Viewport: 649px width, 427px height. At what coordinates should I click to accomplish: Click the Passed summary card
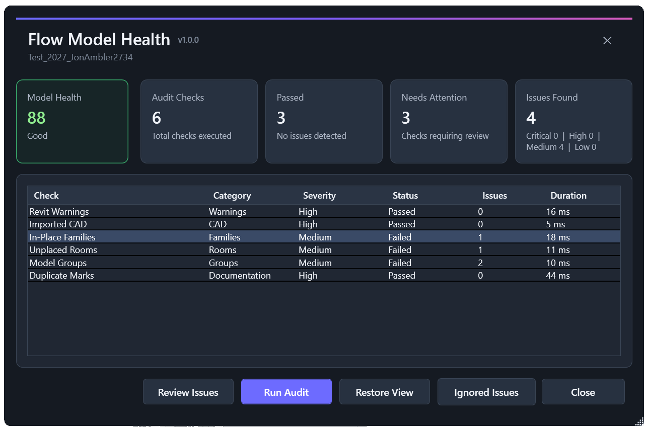pos(324,121)
